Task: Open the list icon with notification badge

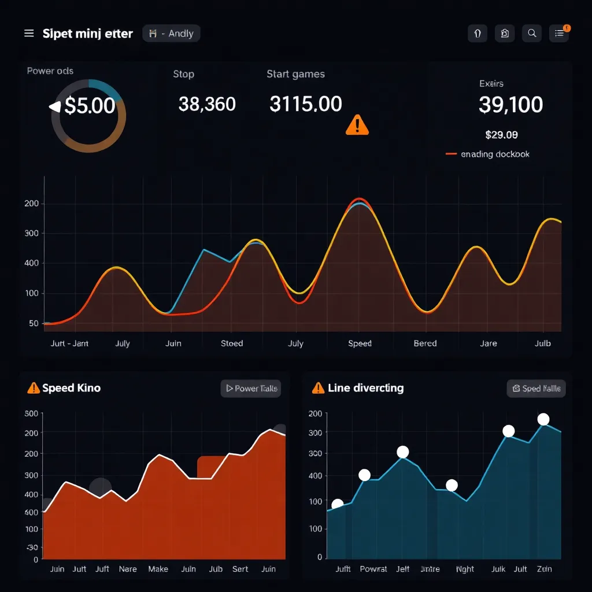Action: coord(559,34)
